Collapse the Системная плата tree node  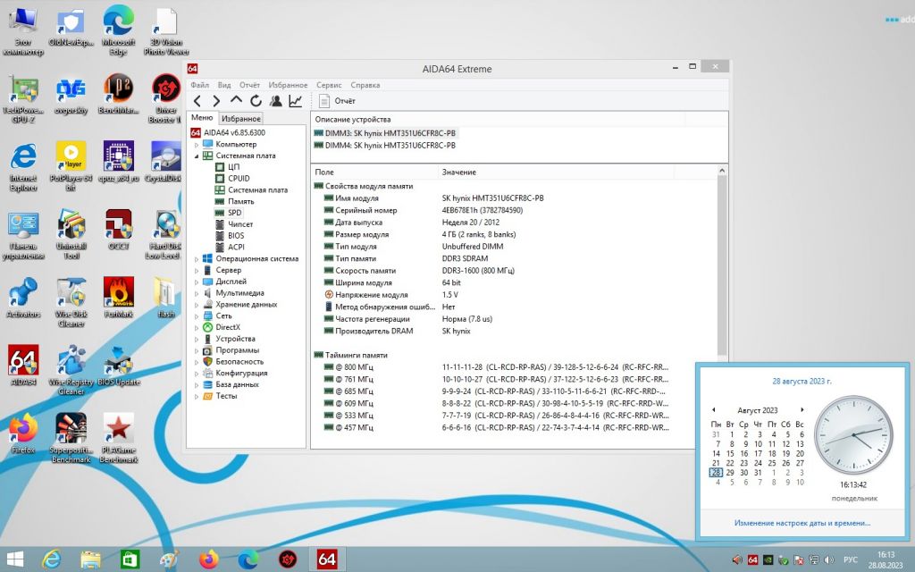coord(197,156)
